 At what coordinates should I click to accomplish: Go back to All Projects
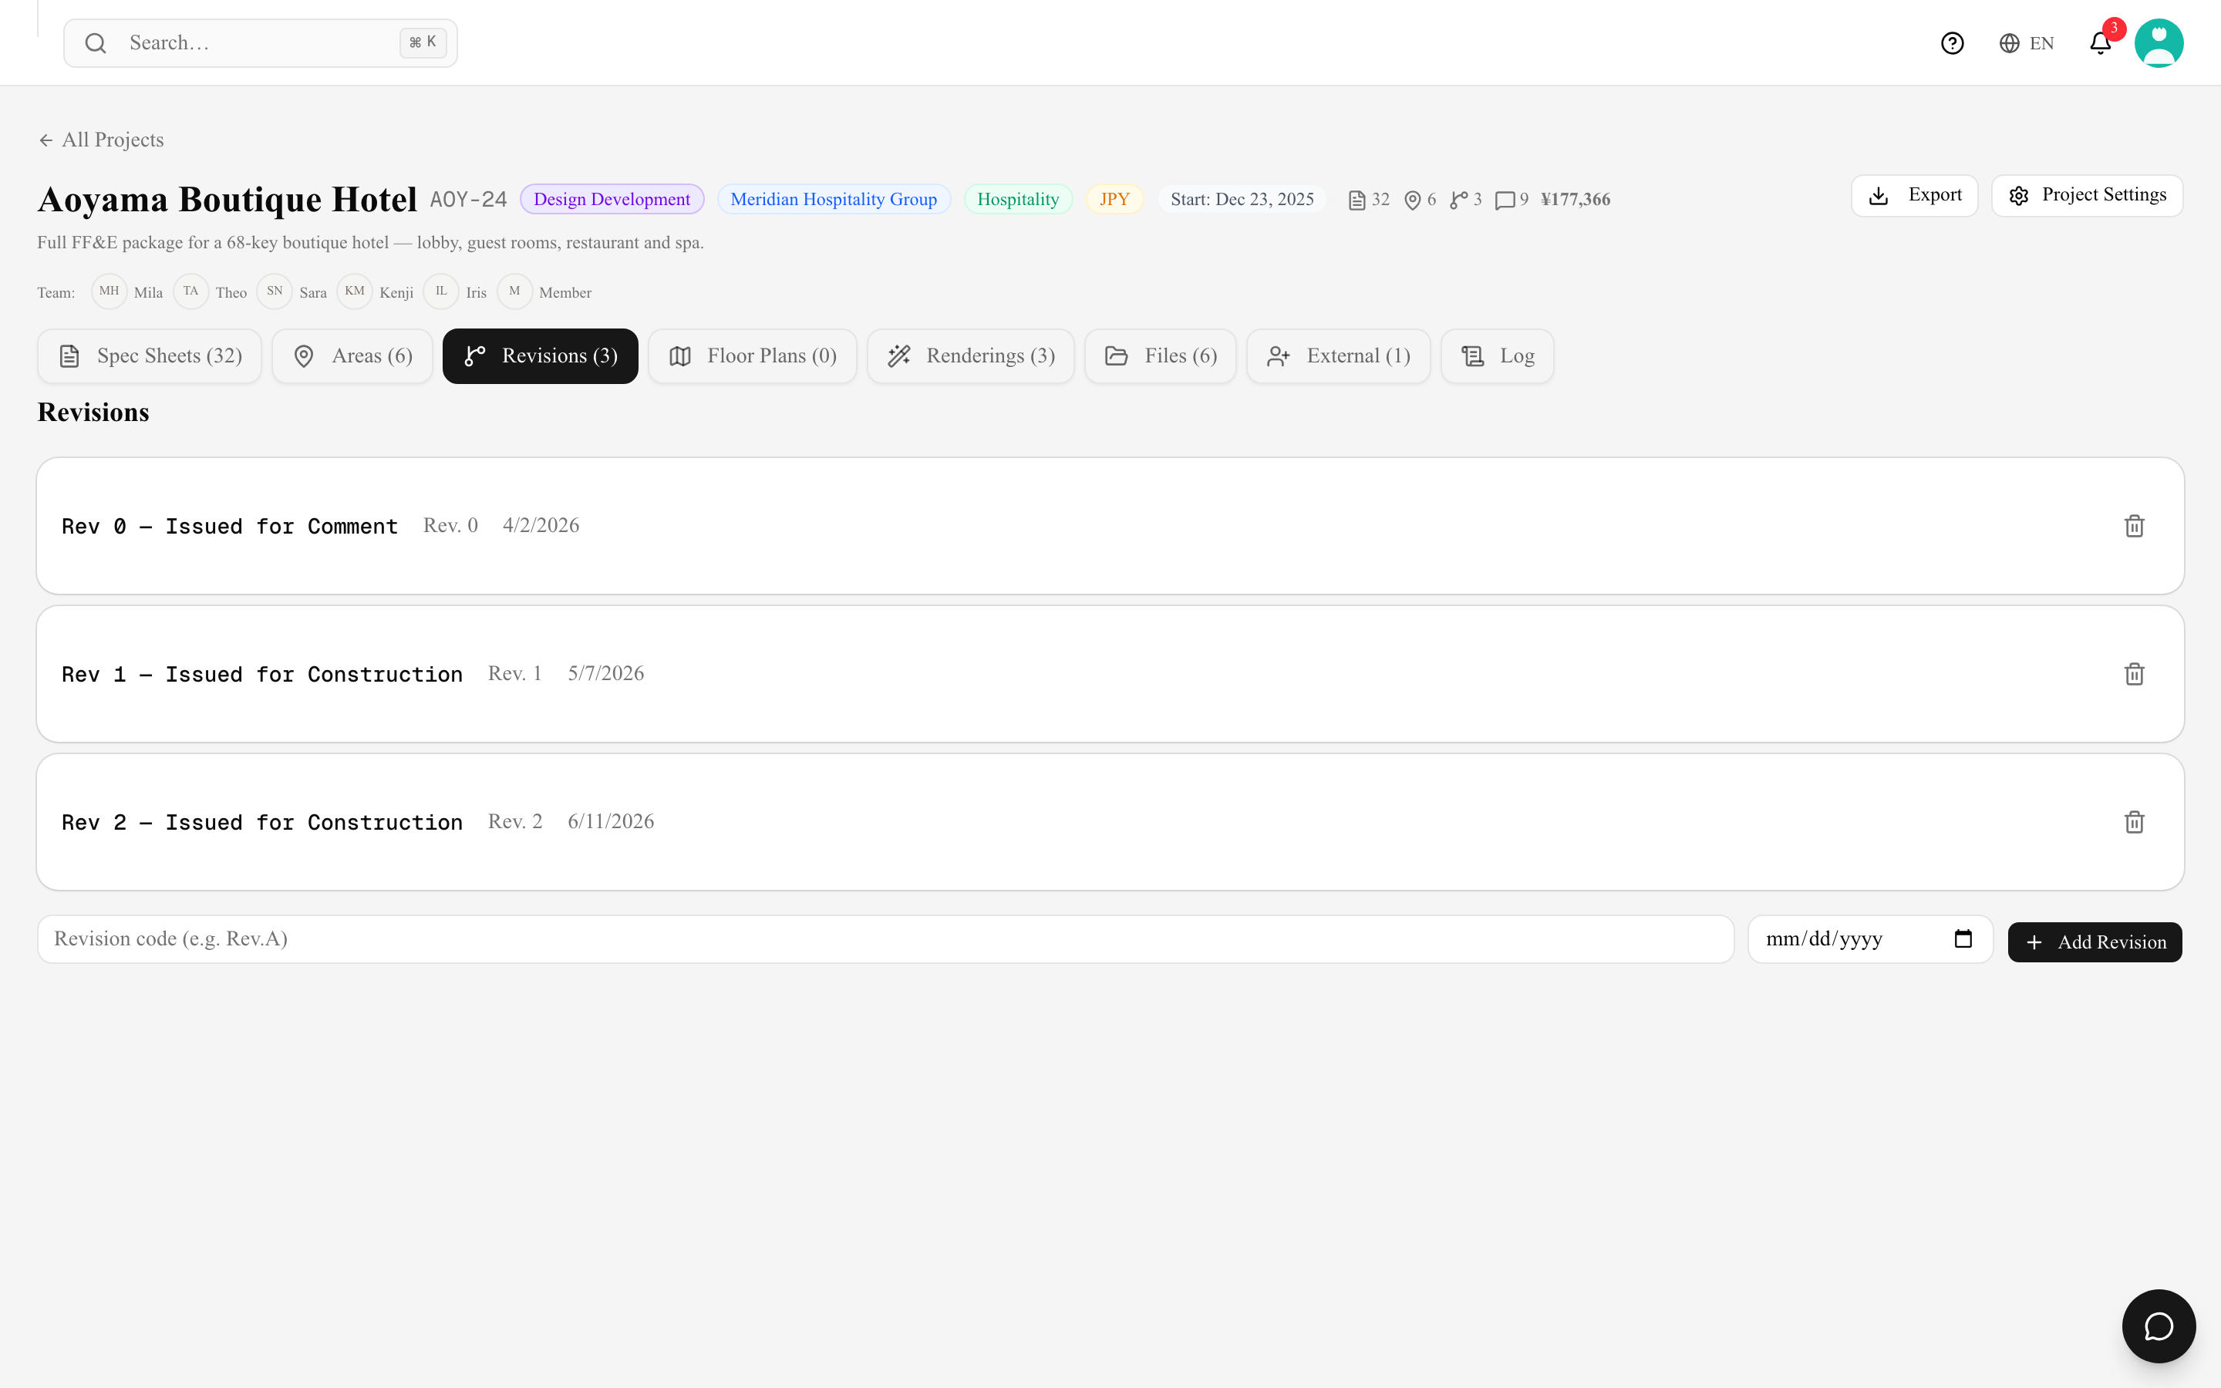tap(101, 140)
